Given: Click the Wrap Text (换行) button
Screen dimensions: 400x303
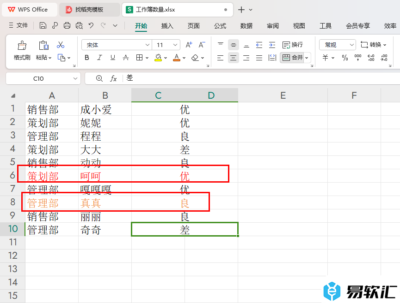Looking at the screenshot, I should point(293,45).
